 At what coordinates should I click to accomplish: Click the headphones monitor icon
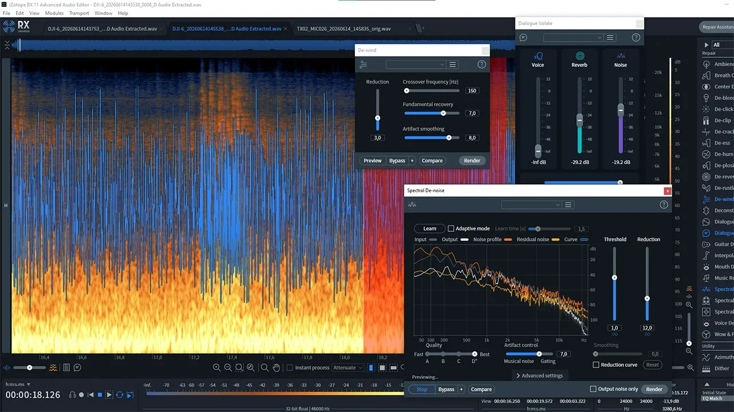[73, 395]
